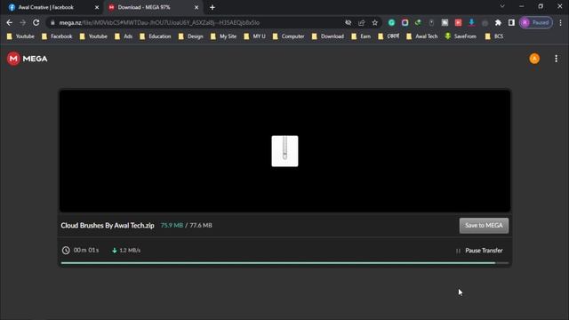Click the 77.6 MB total size text
This screenshot has width=569, height=320.
(x=201, y=225)
